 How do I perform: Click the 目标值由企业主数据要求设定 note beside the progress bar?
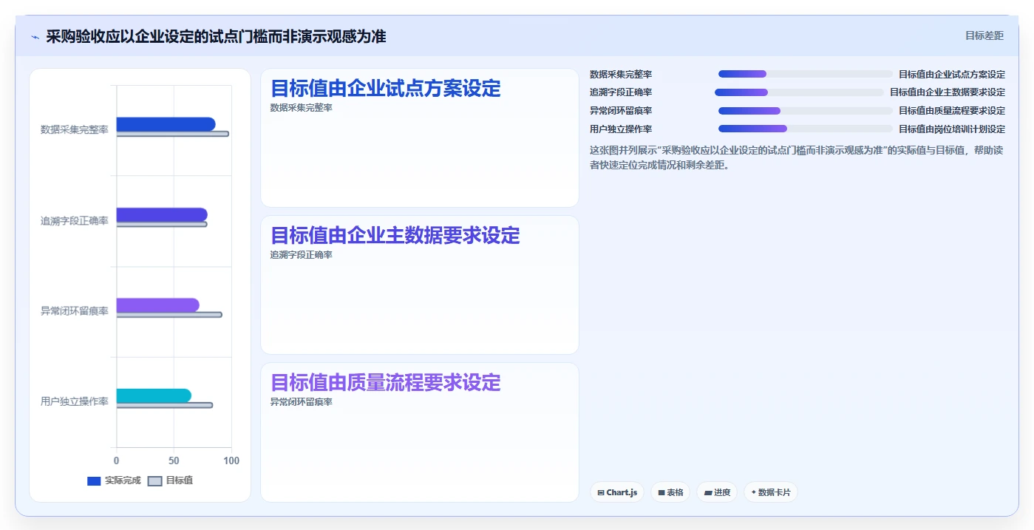(x=948, y=92)
